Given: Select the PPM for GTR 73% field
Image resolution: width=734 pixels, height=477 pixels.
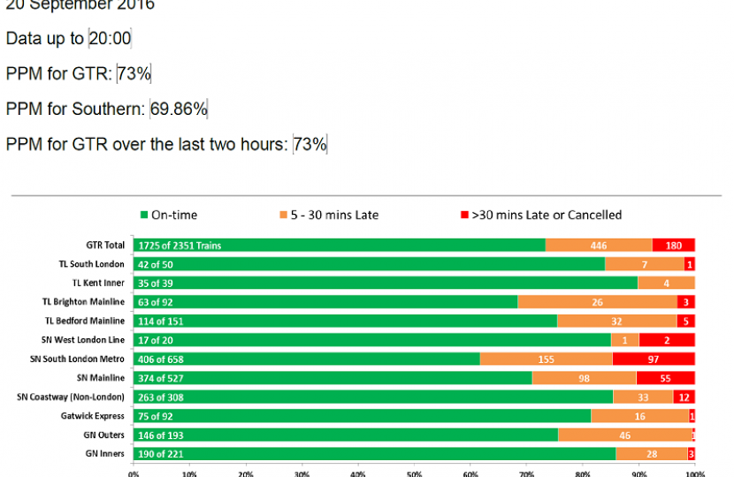Looking at the screenshot, I should pyautogui.click(x=134, y=73).
